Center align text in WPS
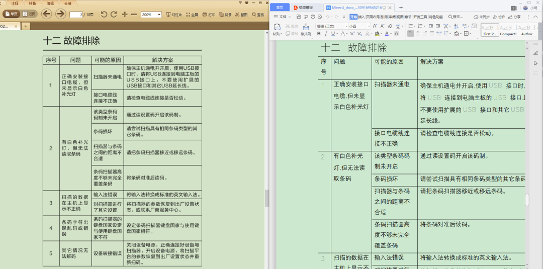This screenshot has height=269, width=543. [418, 34]
